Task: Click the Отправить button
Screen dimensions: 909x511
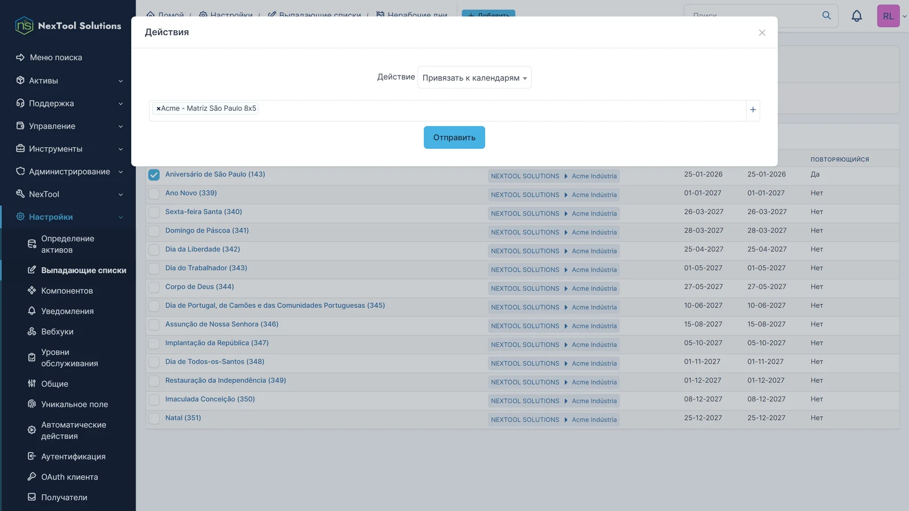Action: coord(454,137)
